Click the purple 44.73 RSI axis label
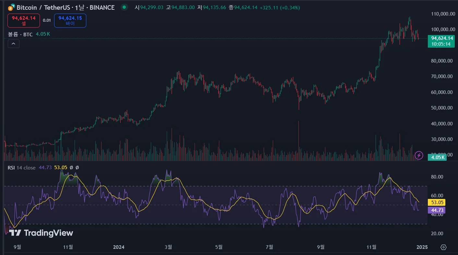 (437, 210)
